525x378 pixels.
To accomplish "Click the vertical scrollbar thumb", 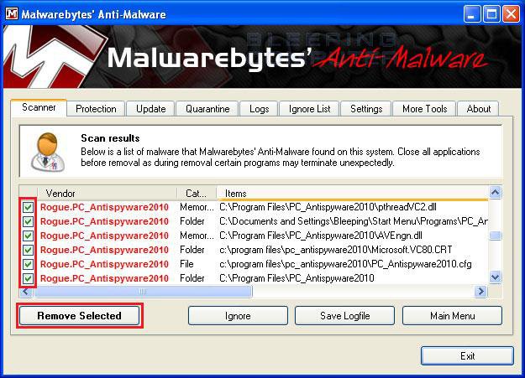I will click(x=496, y=236).
